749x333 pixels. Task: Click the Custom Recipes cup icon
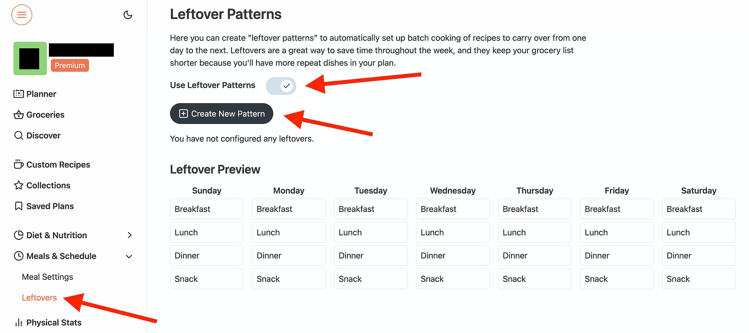point(18,164)
